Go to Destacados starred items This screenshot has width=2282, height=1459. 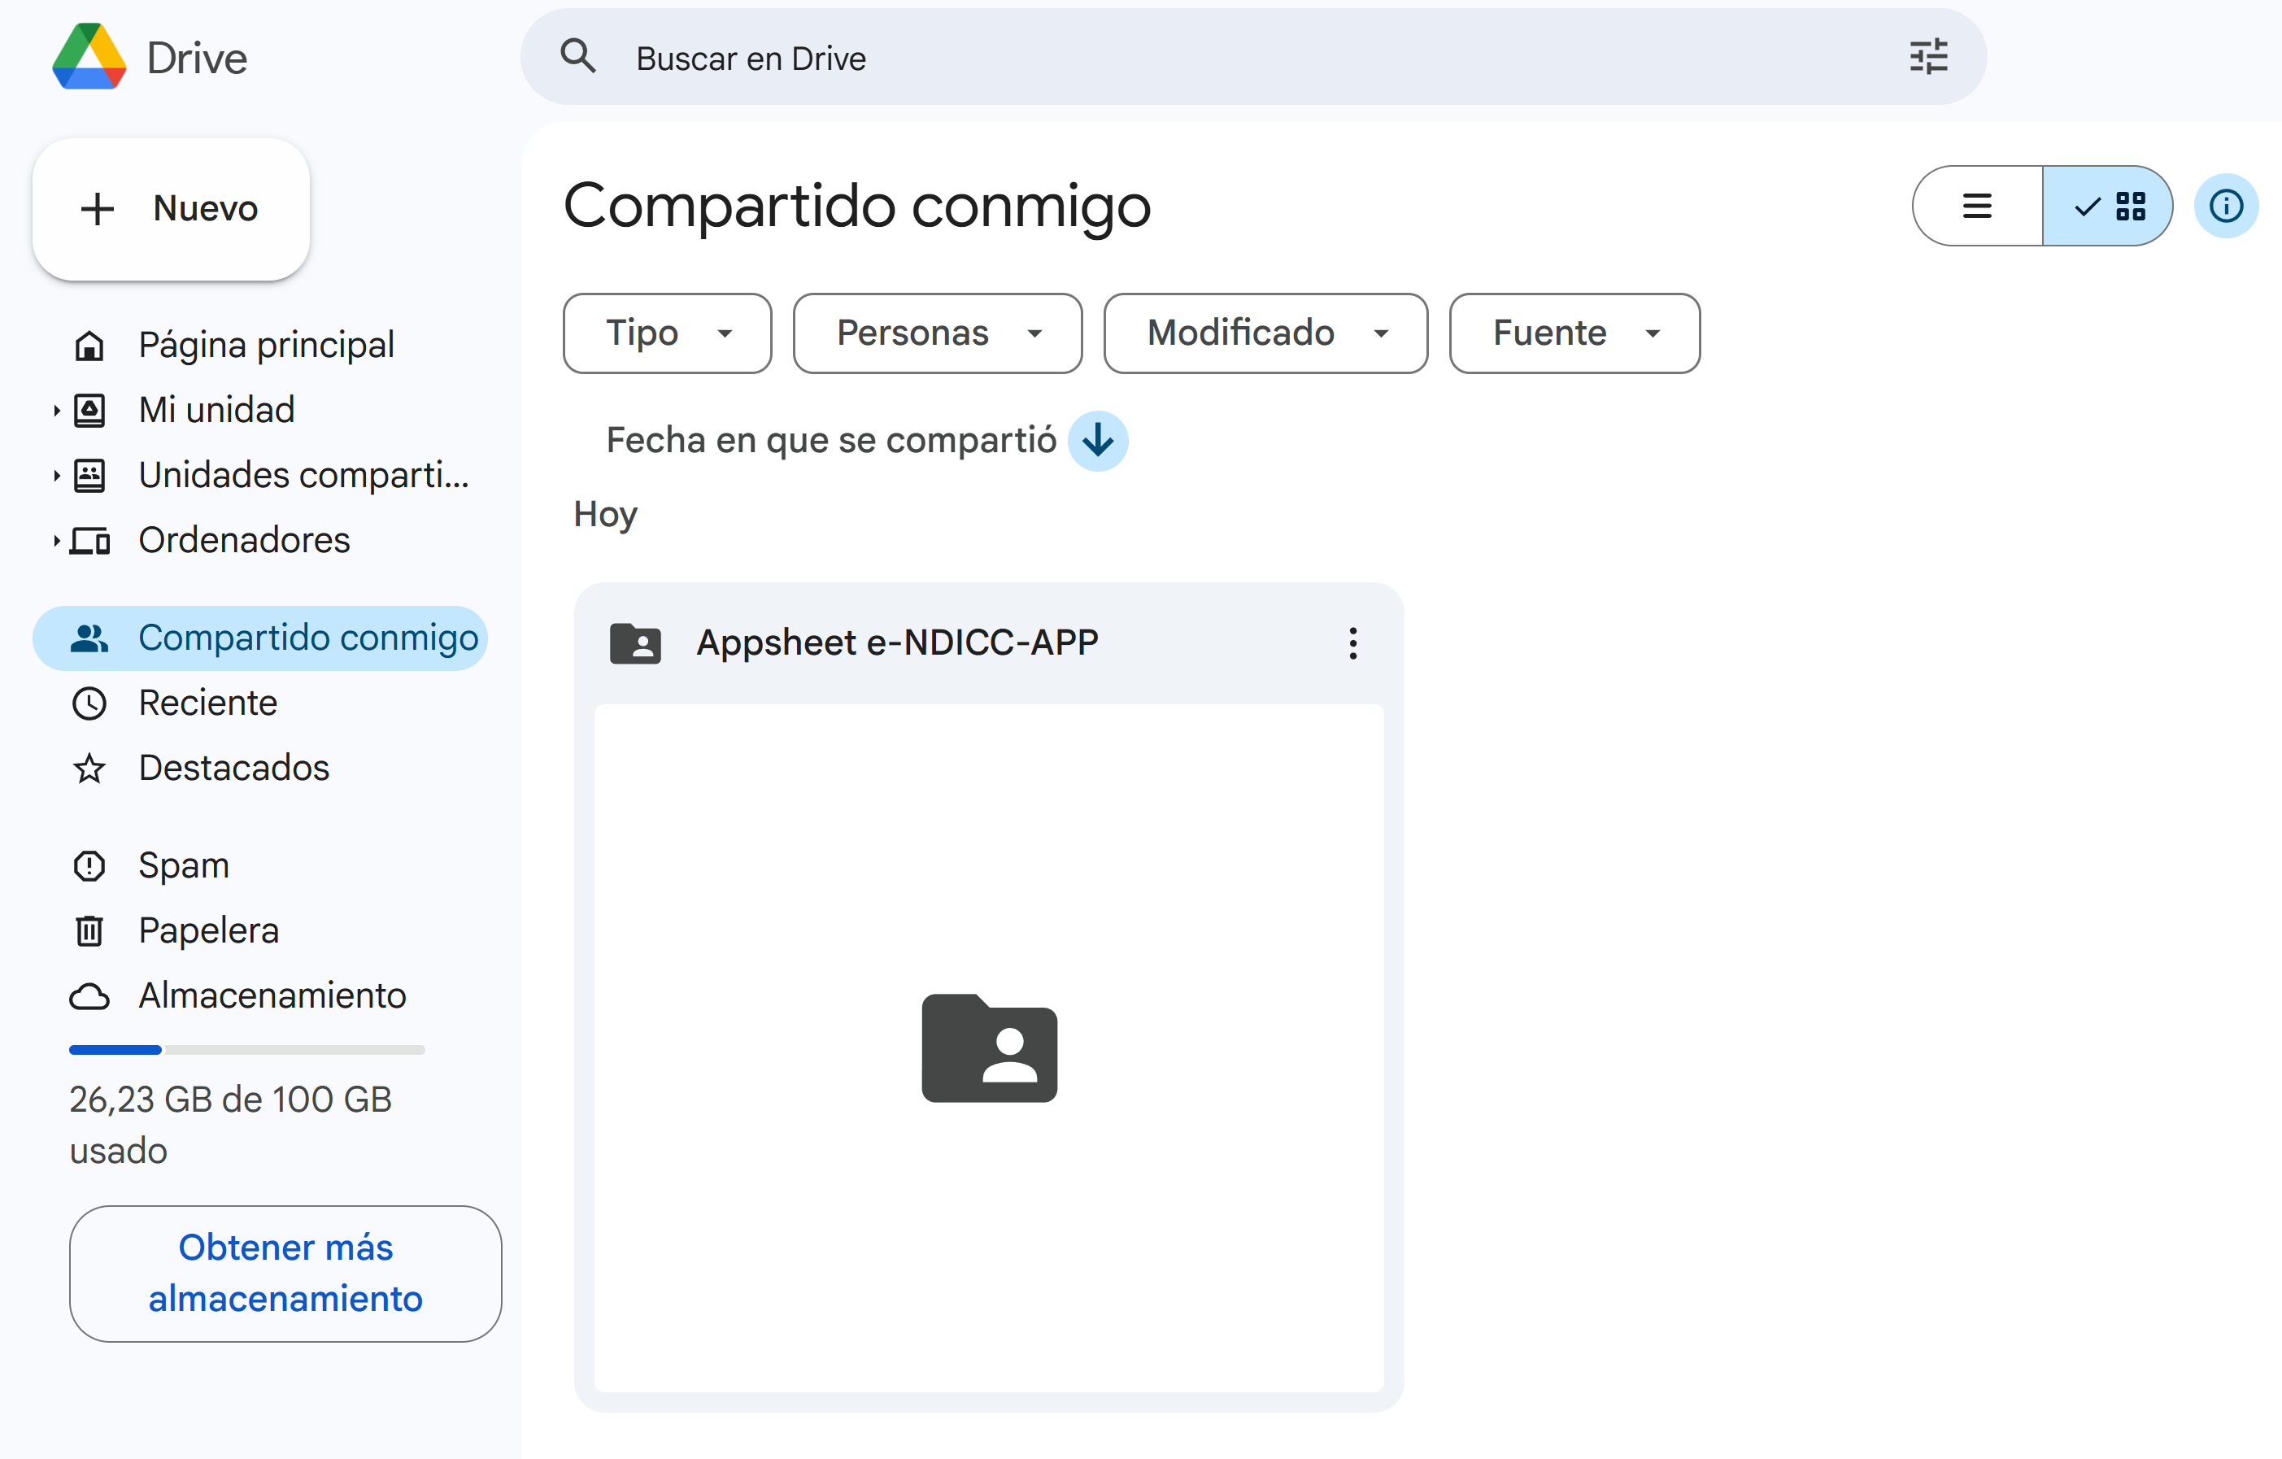pyautogui.click(x=233, y=768)
